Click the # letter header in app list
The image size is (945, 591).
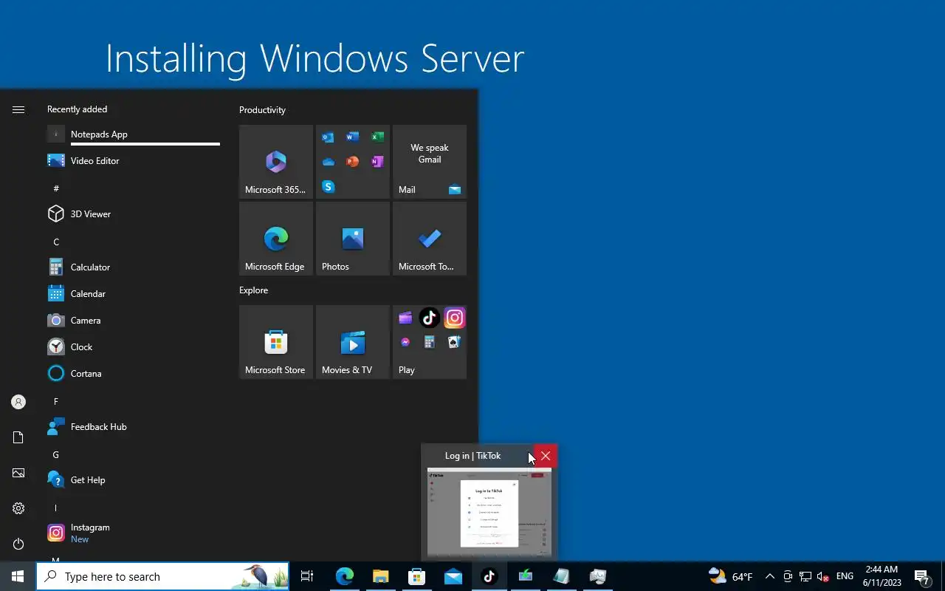point(56,188)
